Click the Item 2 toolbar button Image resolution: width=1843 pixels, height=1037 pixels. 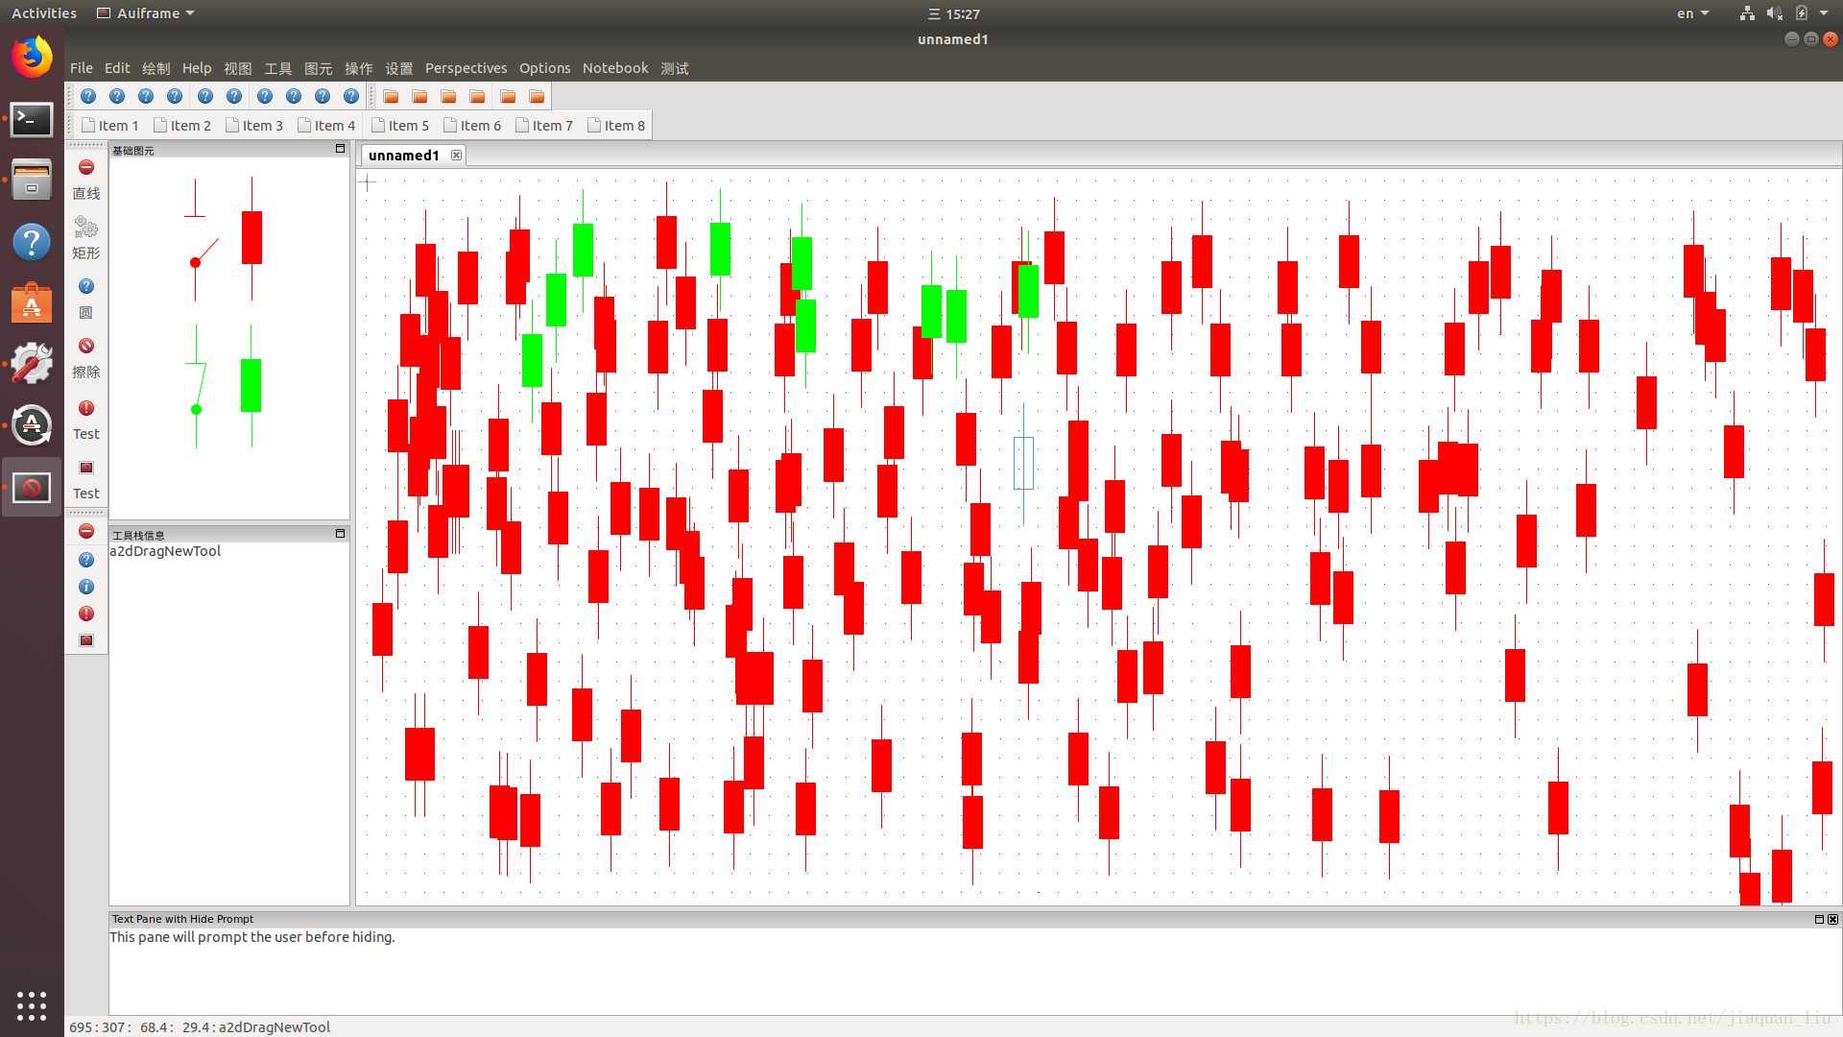click(182, 126)
